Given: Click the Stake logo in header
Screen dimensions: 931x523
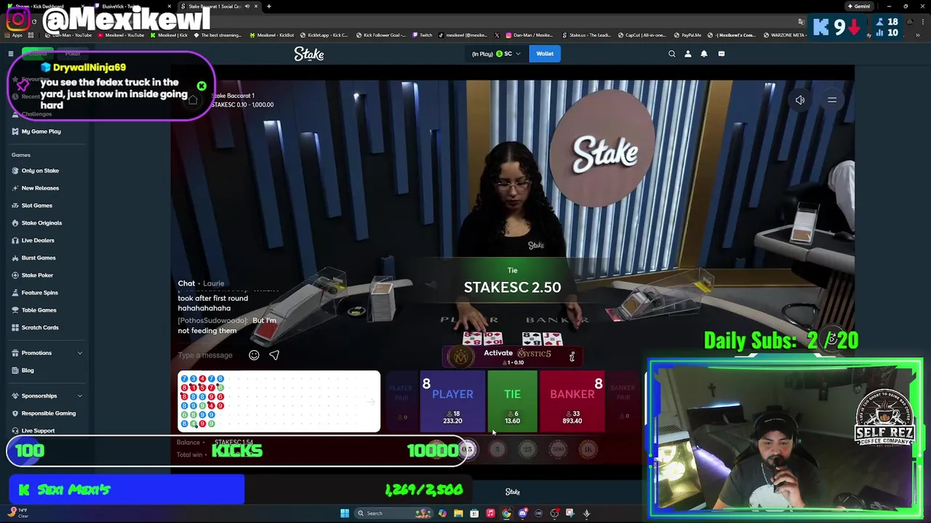Looking at the screenshot, I should [x=309, y=54].
